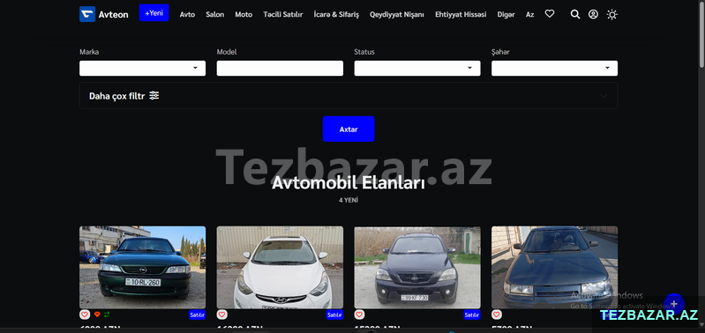Click the +Yeni button
Viewport: 705px width, 333px height.
[154, 13]
